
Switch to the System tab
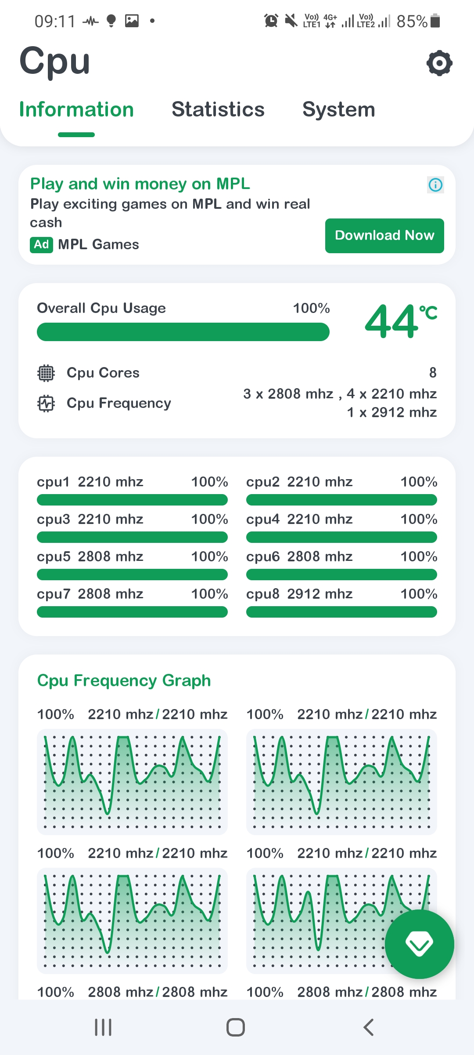(339, 109)
